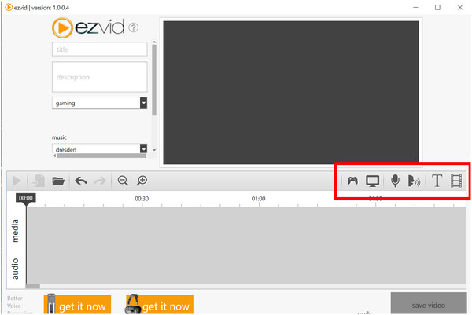Viewport: 472px width, 315px height.
Task: Click the 00:30 mark on timeline ruler
Action: coord(142,199)
